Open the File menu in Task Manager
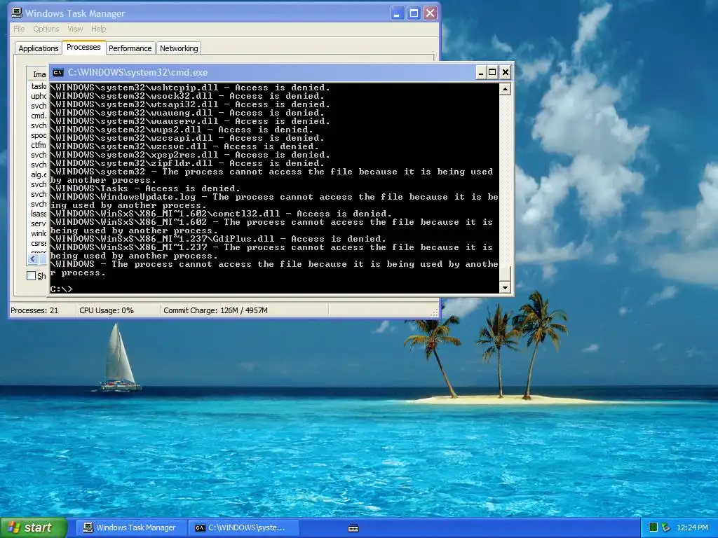 point(19,29)
